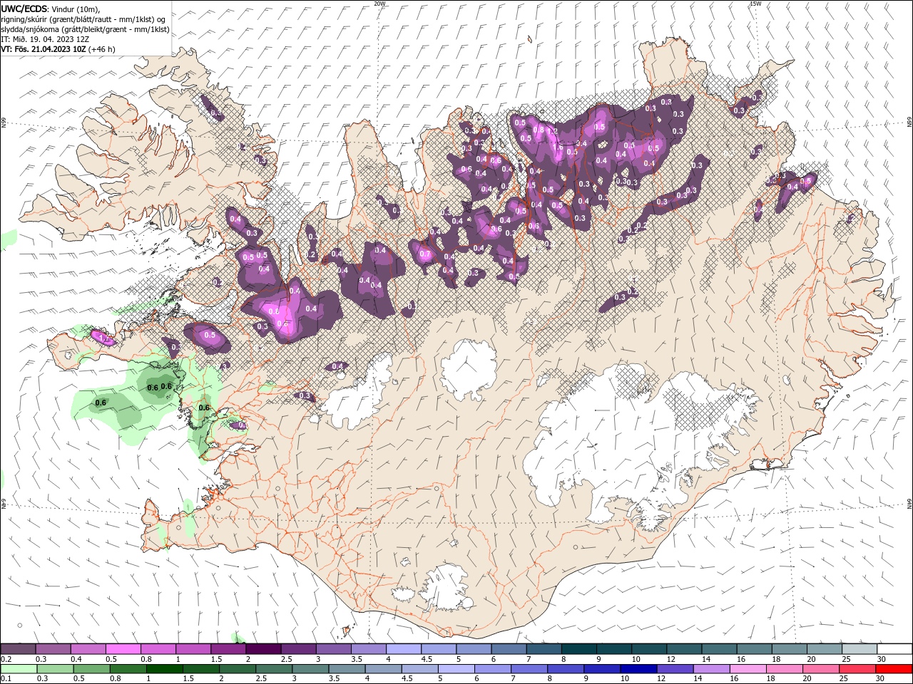
Task: Choose the white 30 swatch, upper legend
Action: coord(894,649)
